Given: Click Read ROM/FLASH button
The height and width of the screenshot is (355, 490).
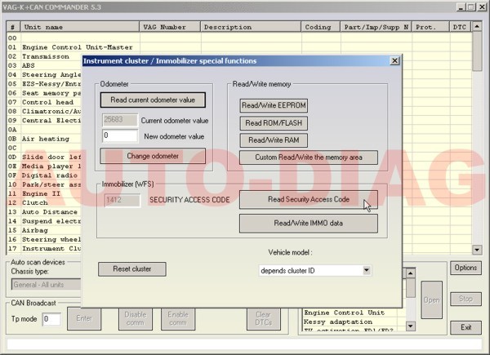Looking at the screenshot, I should pyautogui.click(x=274, y=123).
